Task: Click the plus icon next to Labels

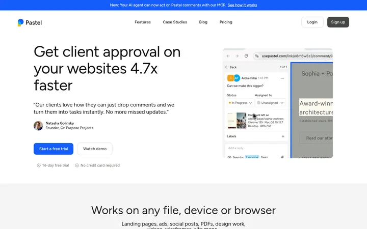Action: tap(283, 136)
